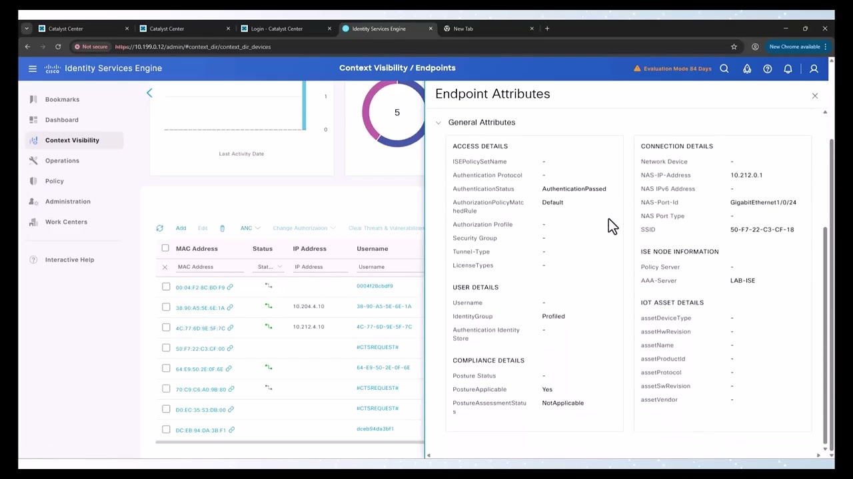853x479 pixels.
Task: Click link icon beside 00:04:F2:8C:BD:F9
Action: (x=230, y=287)
